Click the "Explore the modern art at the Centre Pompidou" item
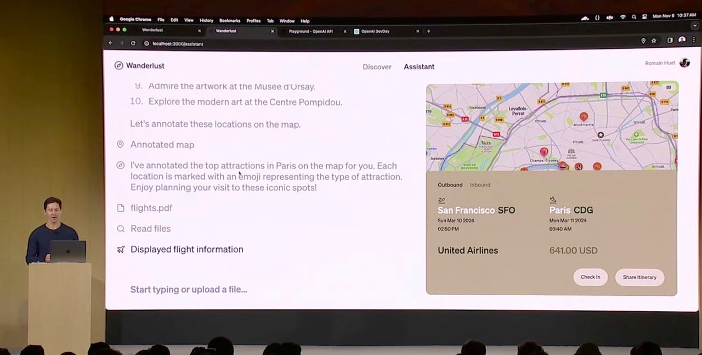The image size is (702, 355). tap(245, 102)
